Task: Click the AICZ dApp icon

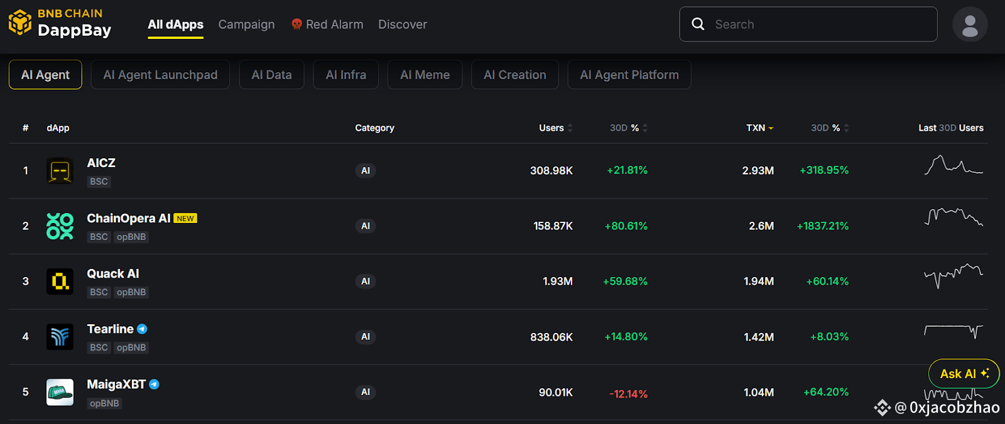Action: [60, 171]
